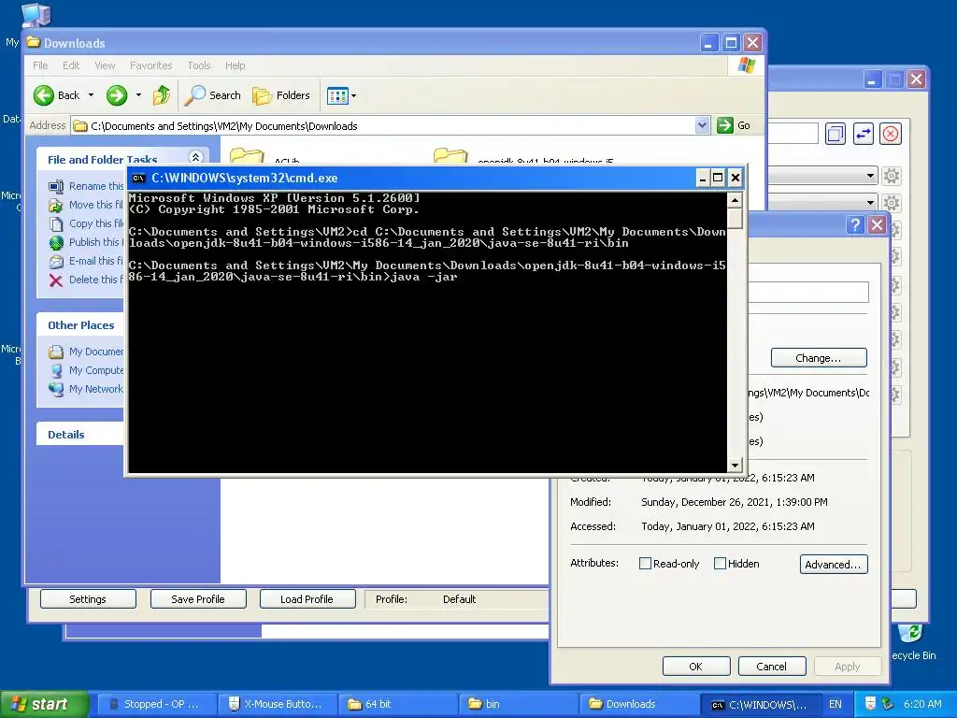The image size is (957, 718).
Task: Open the Start menu
Action: 43,704
